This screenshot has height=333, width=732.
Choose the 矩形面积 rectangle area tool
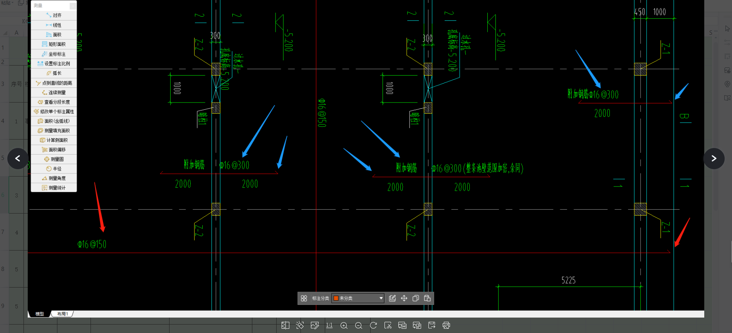(x=54, y=44)
